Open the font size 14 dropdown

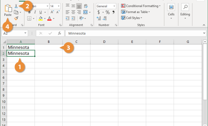[59, 6]
